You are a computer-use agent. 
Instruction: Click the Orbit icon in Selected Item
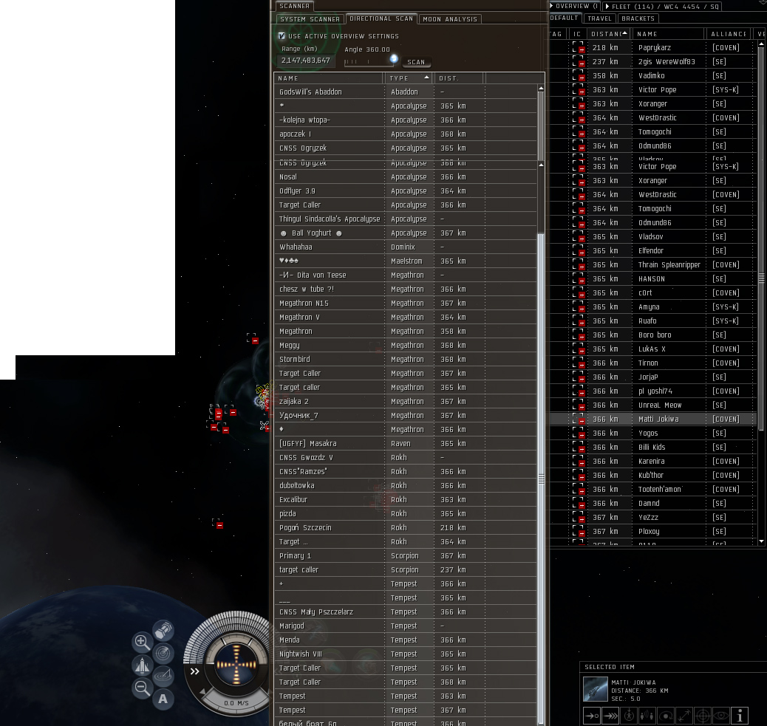click(666, 716)
